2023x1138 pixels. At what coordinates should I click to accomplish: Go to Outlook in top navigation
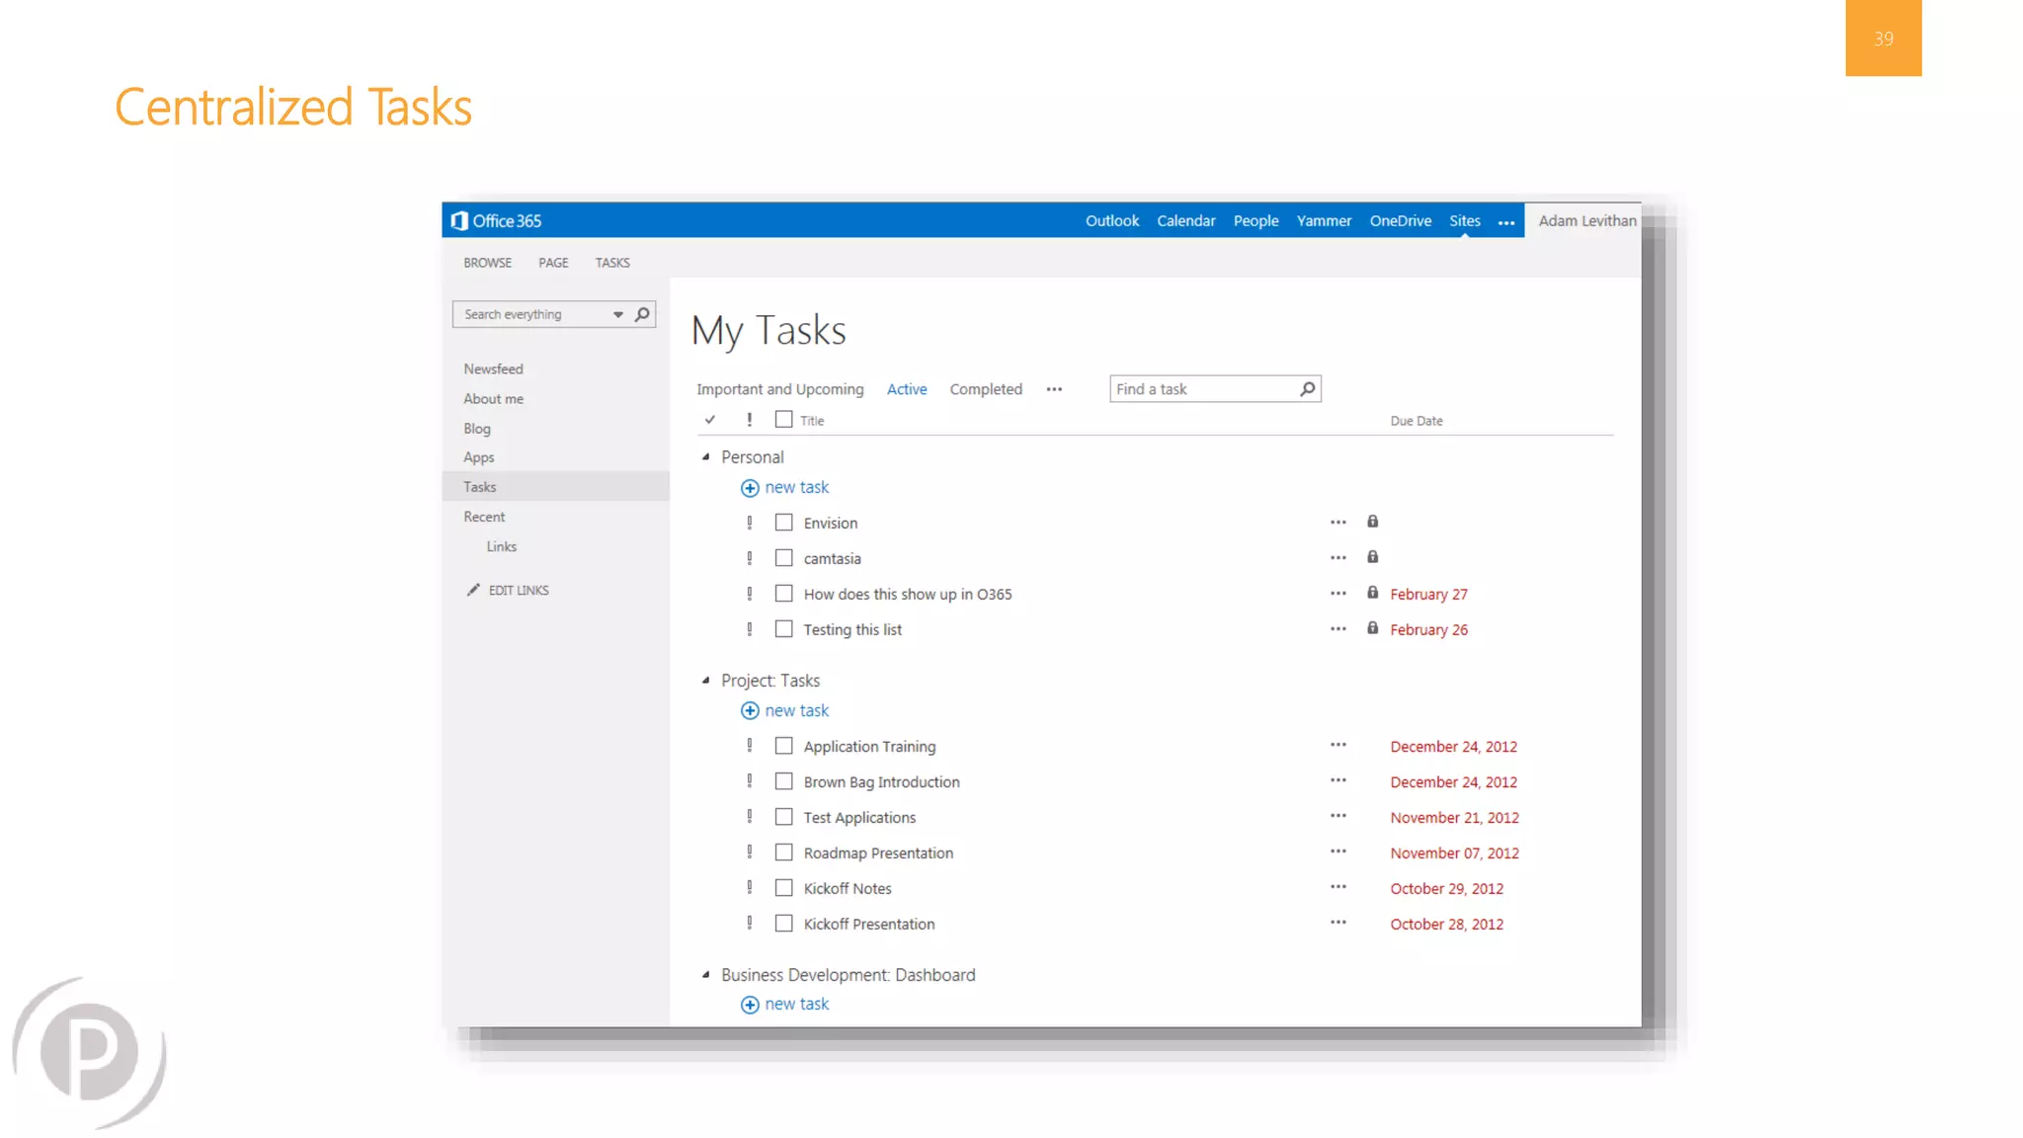pos(1112,220)
